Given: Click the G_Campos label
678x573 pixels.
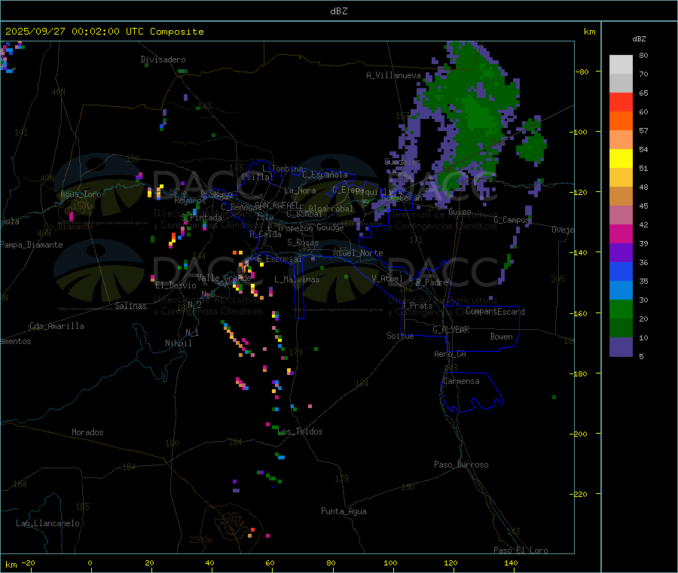Looking at the screenshot, I should point(512,220).
